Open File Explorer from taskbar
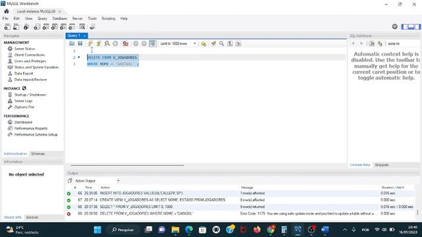This screenshot has width=422, height=237. coord(175,230)
